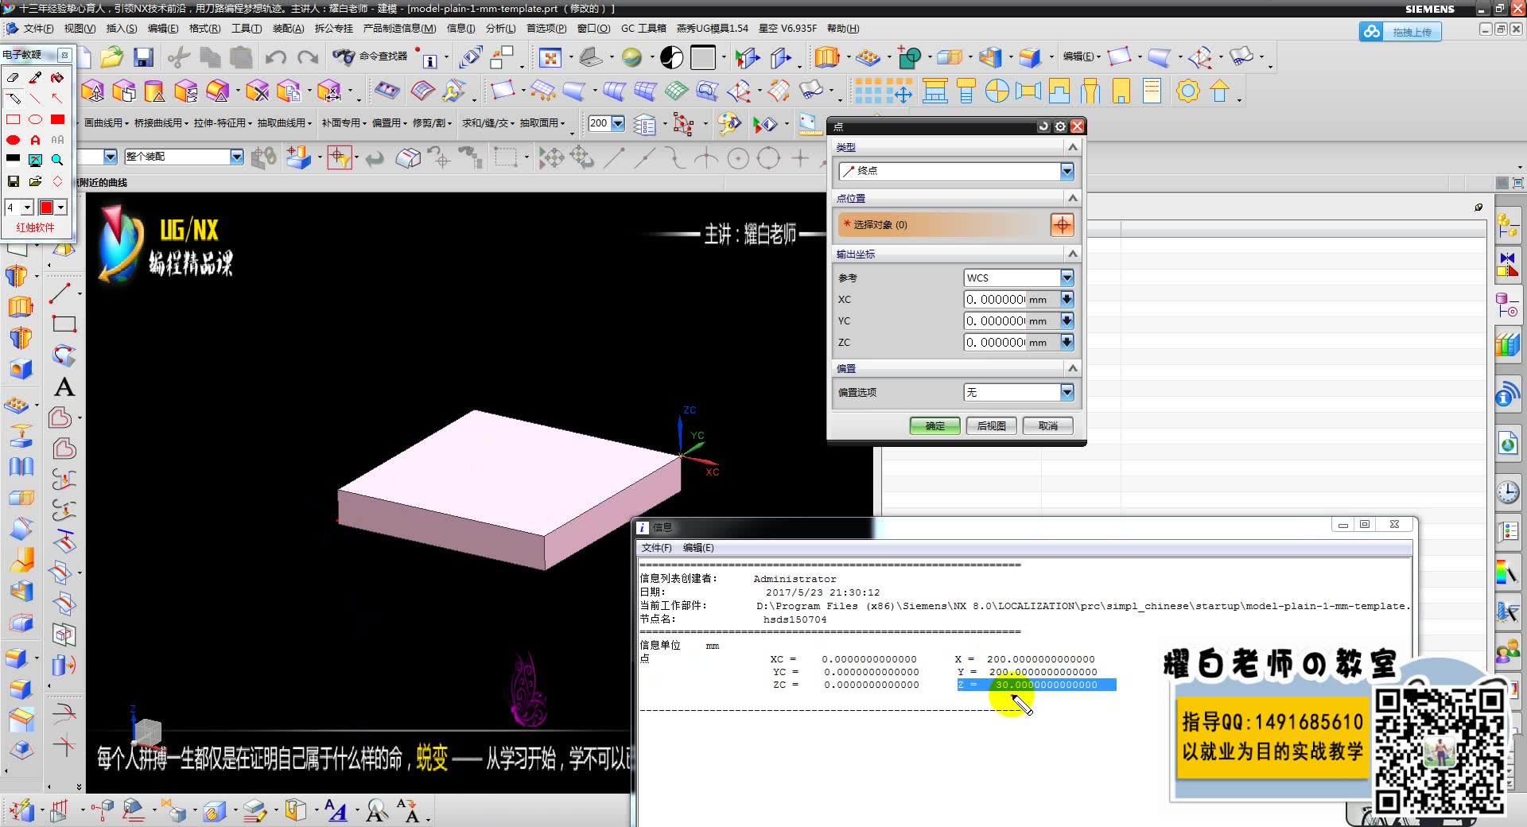Select the red diagonal line tool
The height and width of the screenshot is (827, 1527).
click(x=35, y=99)
